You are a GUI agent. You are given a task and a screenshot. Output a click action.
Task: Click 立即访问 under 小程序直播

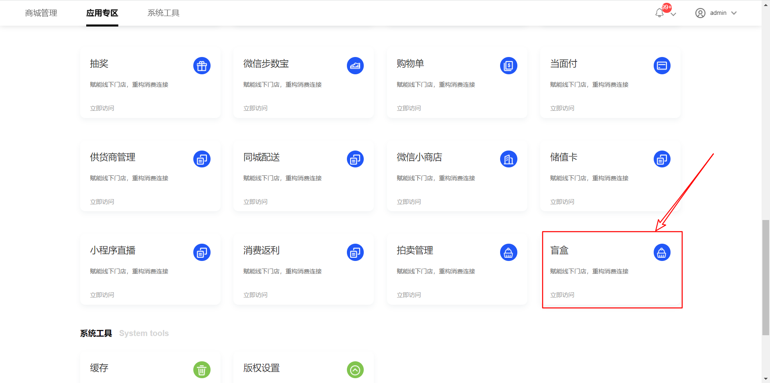(102, 295)
